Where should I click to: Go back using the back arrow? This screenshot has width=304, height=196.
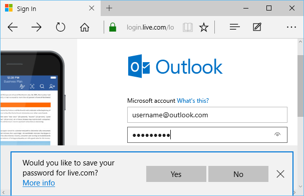13,27
